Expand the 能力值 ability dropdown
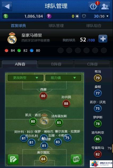Viewport: 113px width, 168px height. pos(63,78)
